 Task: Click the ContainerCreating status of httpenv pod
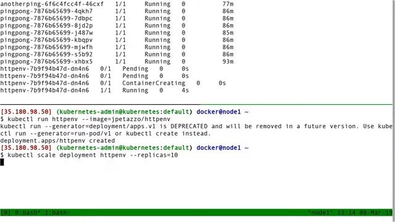(x=154, y=83)
